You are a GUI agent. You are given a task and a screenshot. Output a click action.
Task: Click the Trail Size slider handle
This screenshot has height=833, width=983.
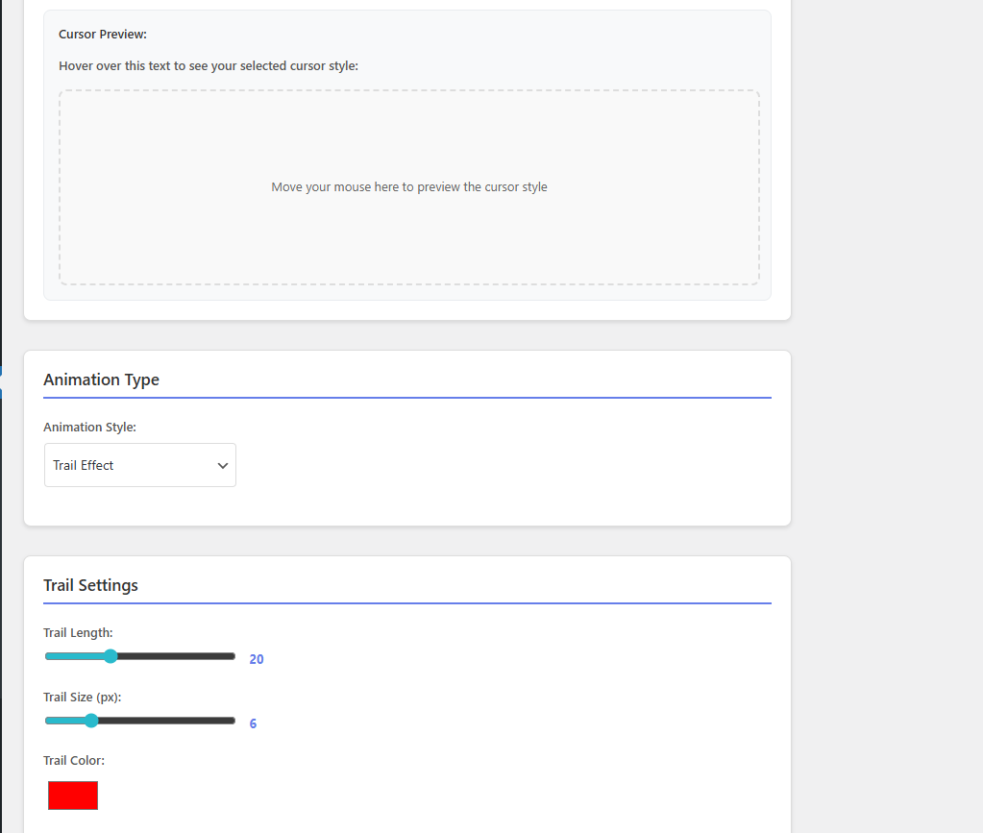91,720
